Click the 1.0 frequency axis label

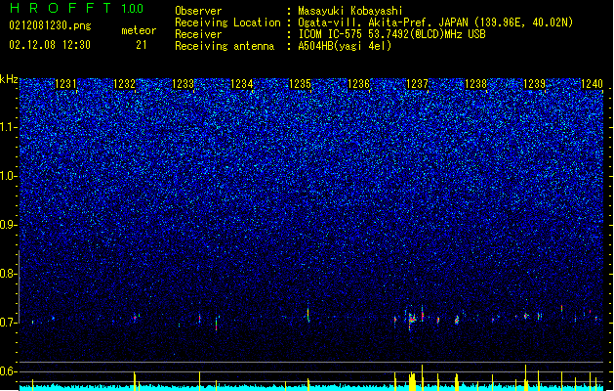pos(9,176)
